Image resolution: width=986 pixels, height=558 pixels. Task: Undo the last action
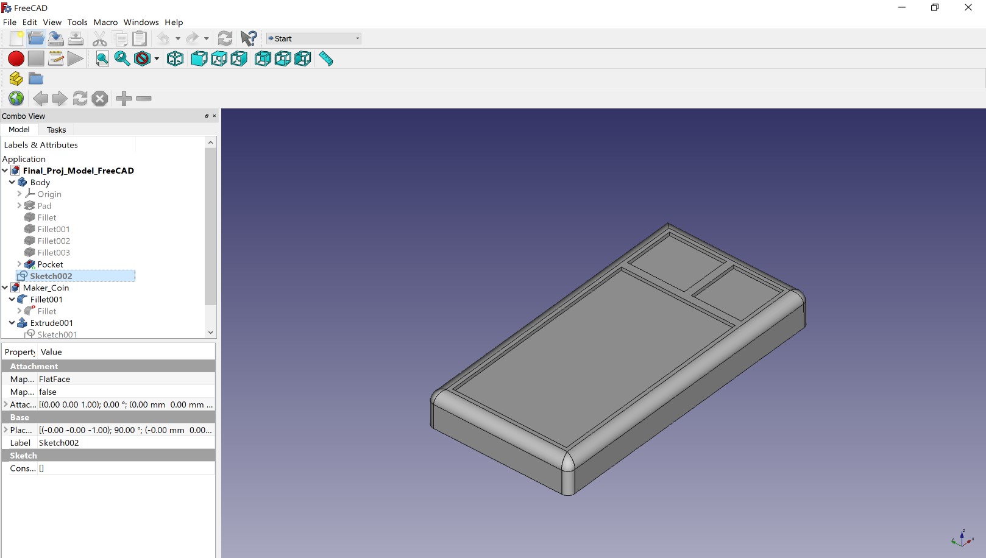(x=163, y=38)
